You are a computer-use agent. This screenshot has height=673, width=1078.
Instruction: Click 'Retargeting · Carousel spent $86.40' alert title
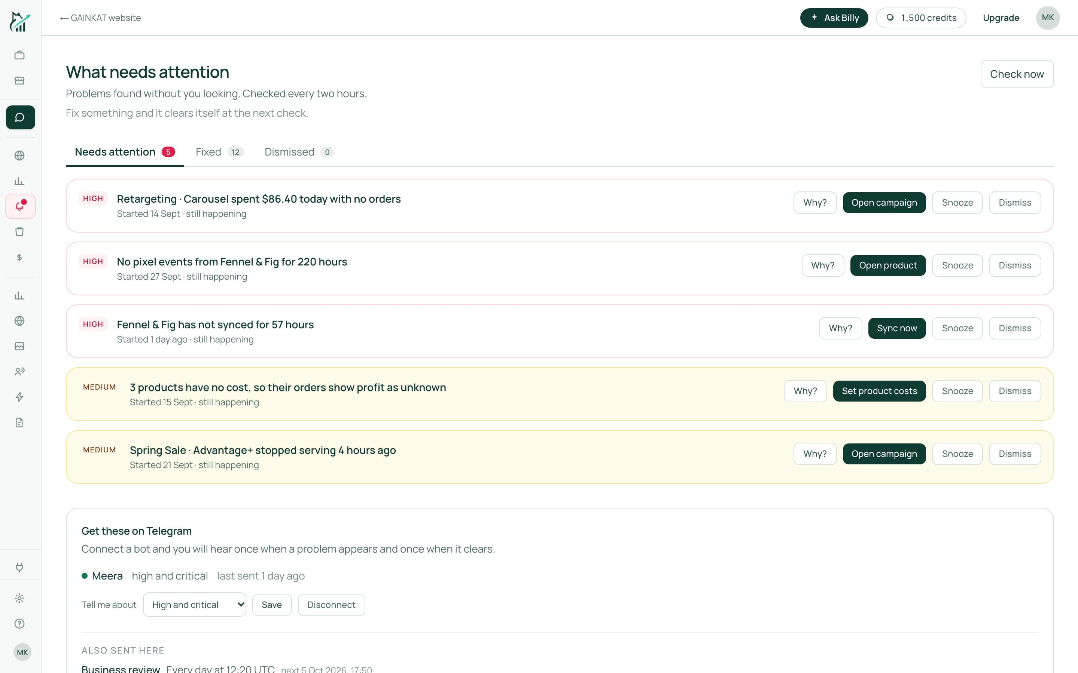tap(258, 199)
